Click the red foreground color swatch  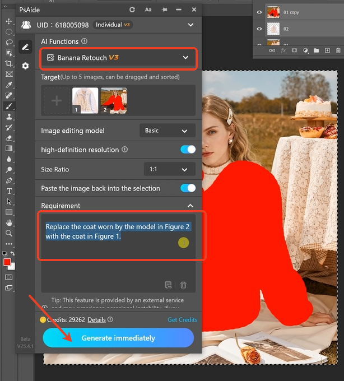(7, 262)
